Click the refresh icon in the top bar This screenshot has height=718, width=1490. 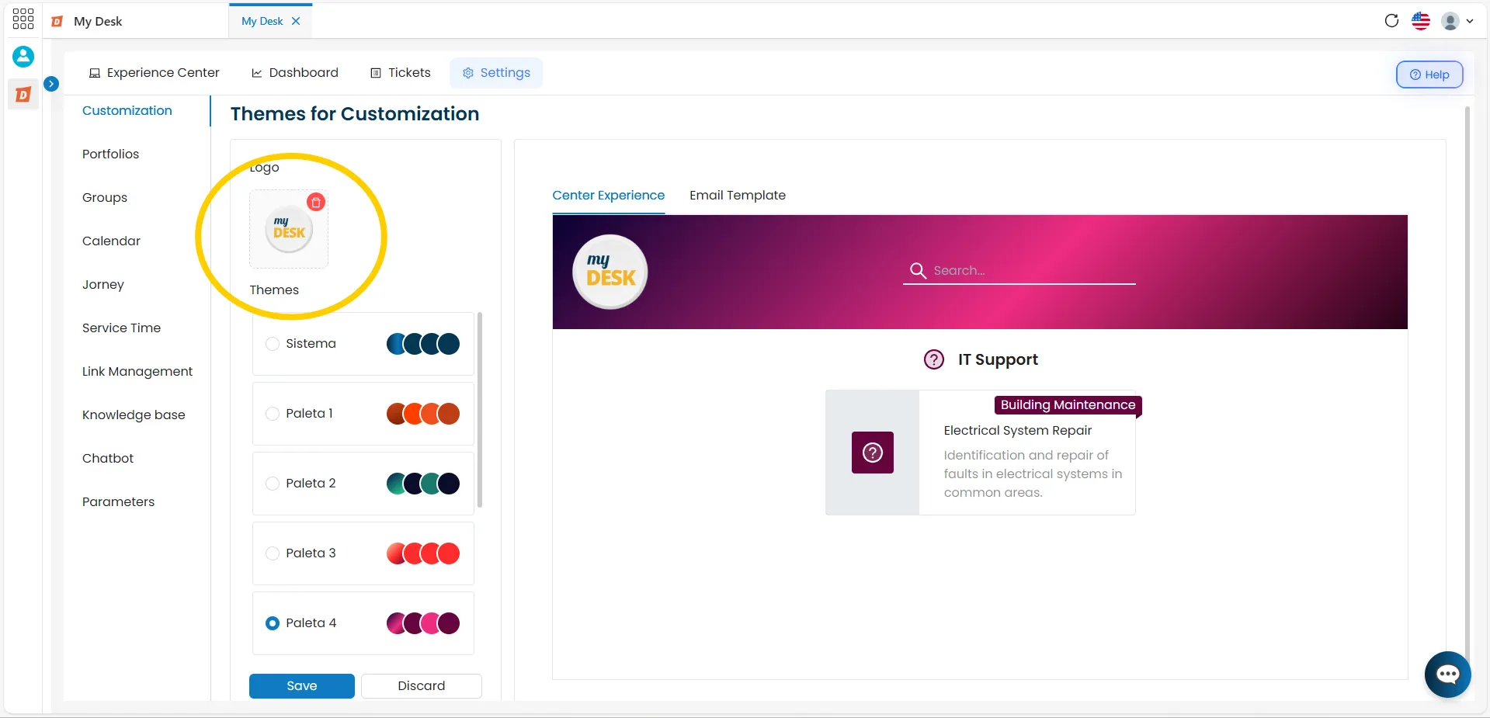click(1391, 21)
